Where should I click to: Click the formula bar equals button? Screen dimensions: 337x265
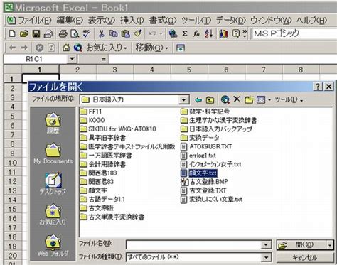point(103,59)
